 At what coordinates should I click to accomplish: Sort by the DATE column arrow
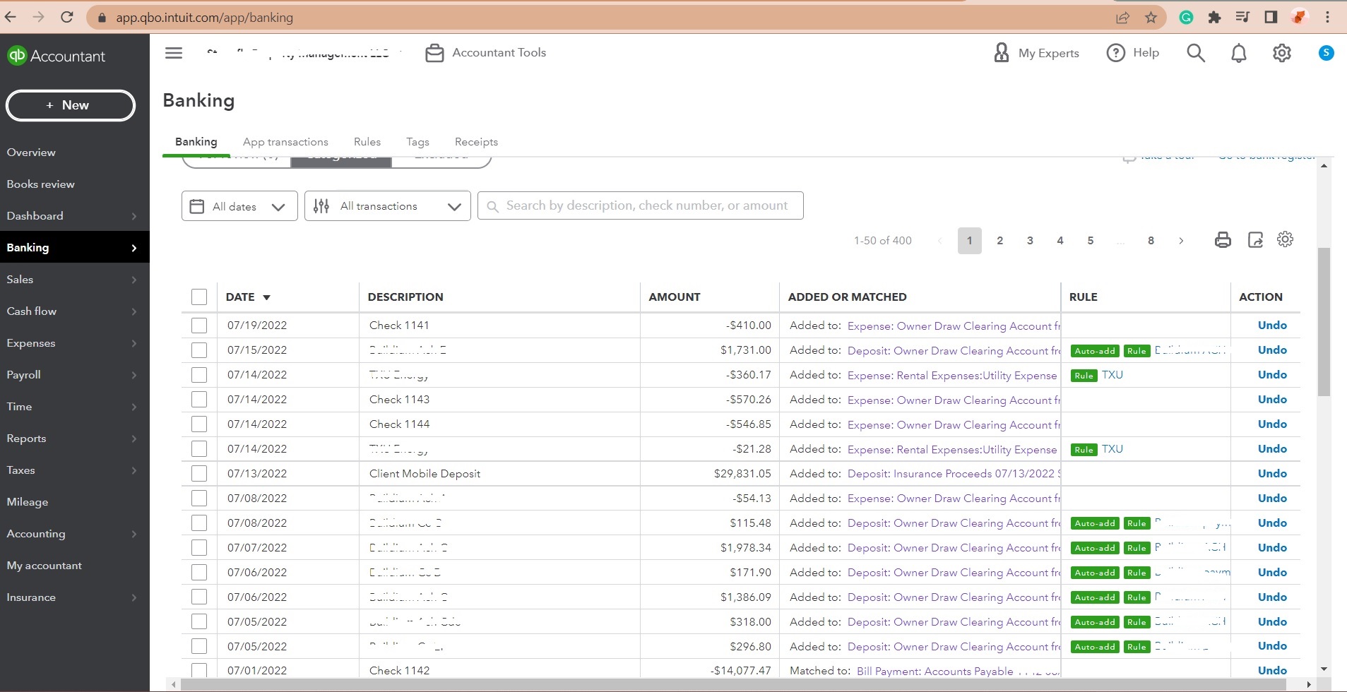click(266, 297)
